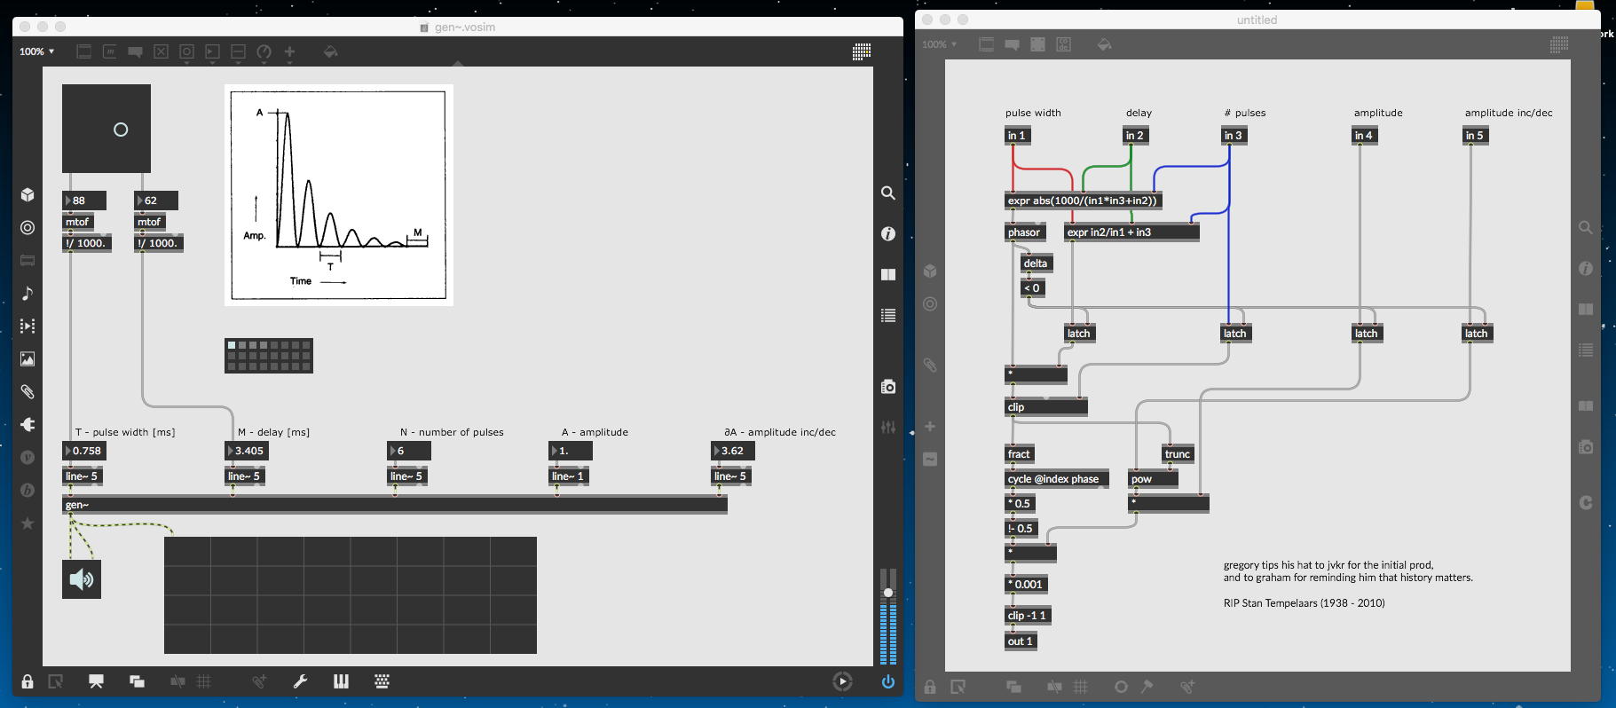Click the pulse width number box showing 0.758
The height and width of the screenshot is (708, 1616).
pos(84,451)
